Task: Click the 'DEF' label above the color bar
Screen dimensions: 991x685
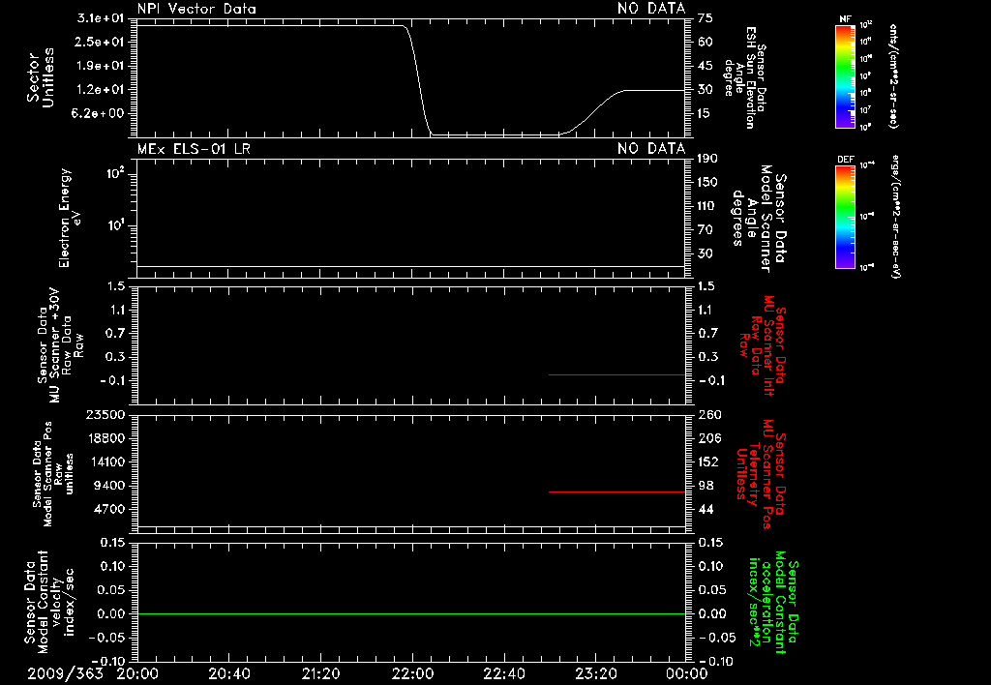Action: pyautogui.click(x=845, y=160)
